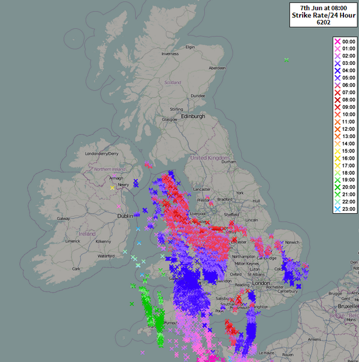Click the '7th Jun at 08:00' header text
Image resolution: width=359 pixels, height=362 pixels.
[x=323, y=8]
